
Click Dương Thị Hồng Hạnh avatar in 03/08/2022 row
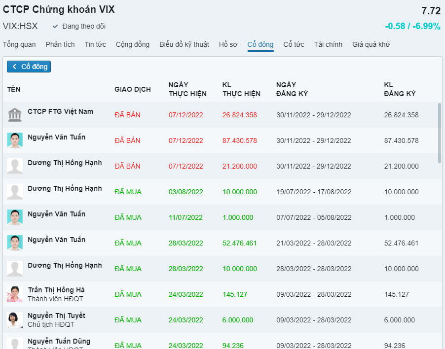(15, 192)
